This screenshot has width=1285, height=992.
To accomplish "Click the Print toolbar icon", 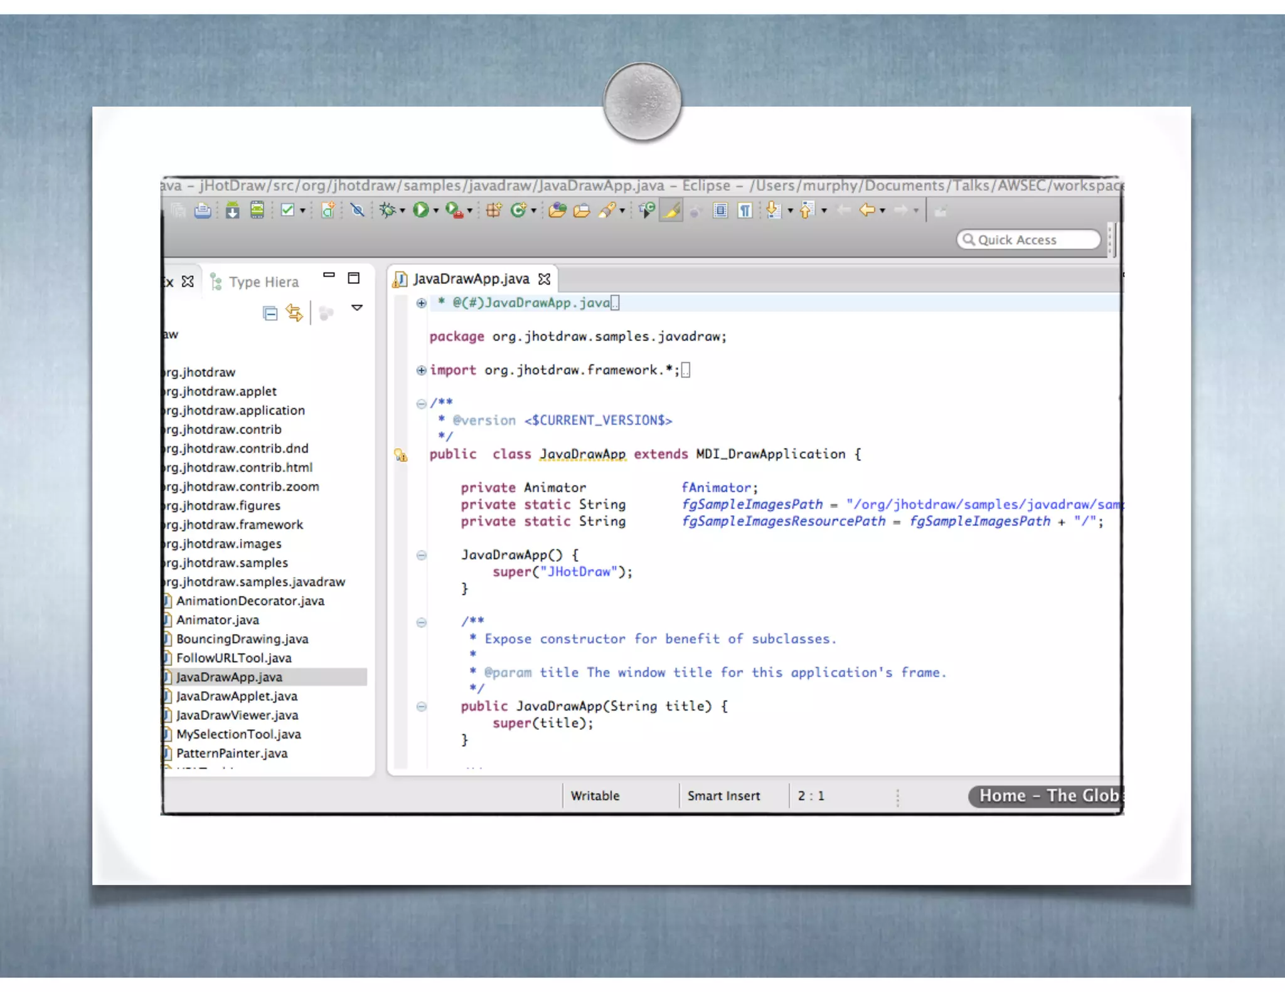I will 202,210.
